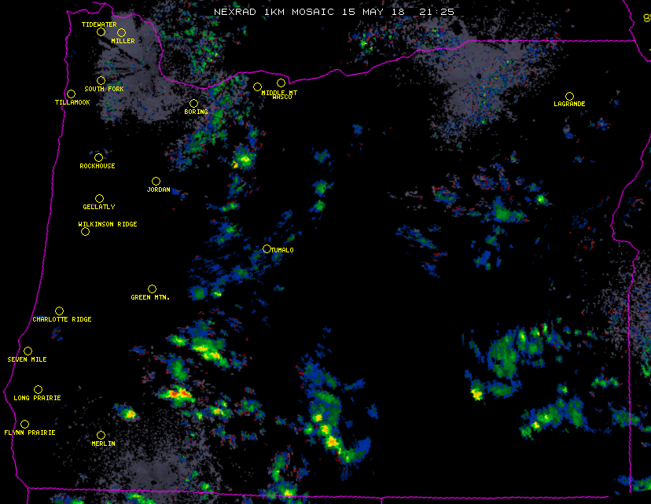Image resolution: width=651 pixels, height=504 pixels.
Task: Select the Wilkinson Ridge station marker
Action: [x=85, y=231]
